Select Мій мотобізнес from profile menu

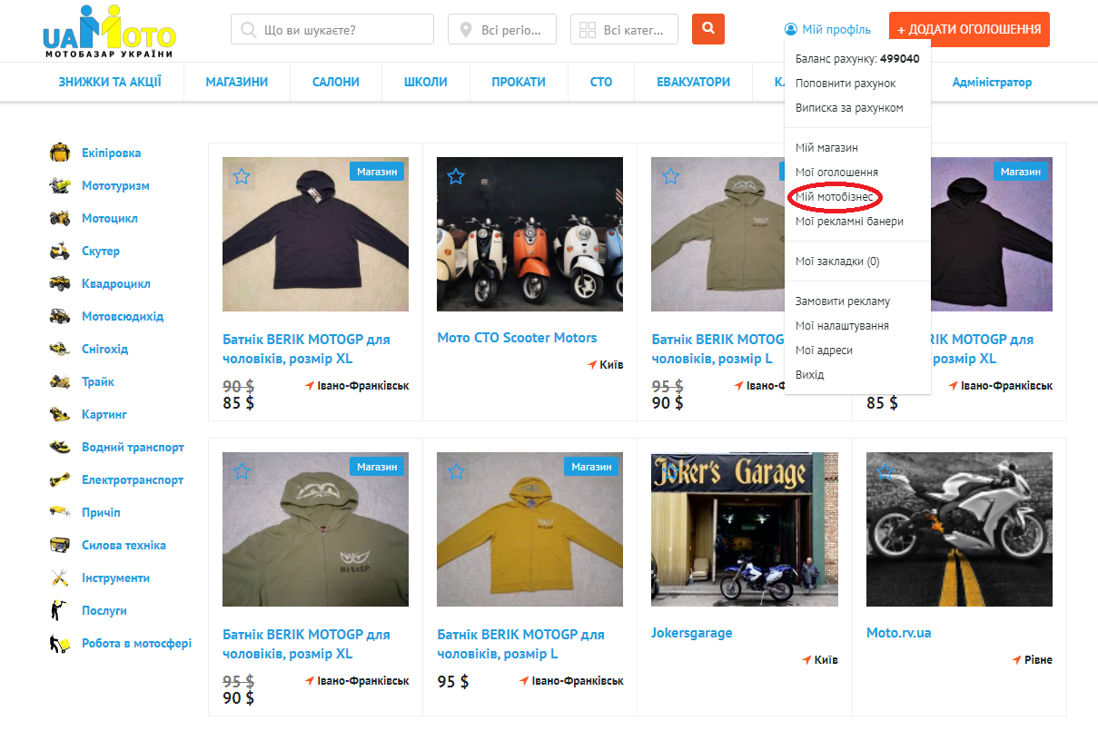pos(834,196)
